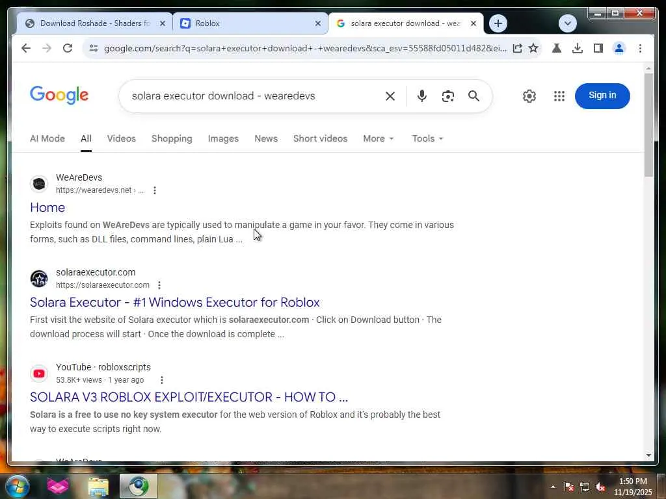Open a new tab with plus button
This screenshot has height=499, width=666.
[498, 23]
